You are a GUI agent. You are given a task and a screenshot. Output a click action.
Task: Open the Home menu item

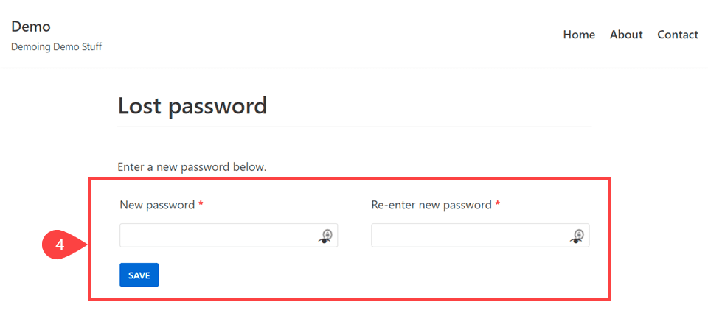pyautogui.click(x=579, y=35)
